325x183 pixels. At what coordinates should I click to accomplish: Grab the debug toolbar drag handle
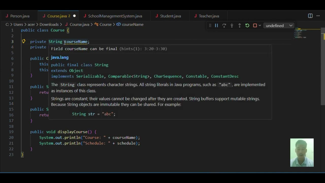[210, 25]
